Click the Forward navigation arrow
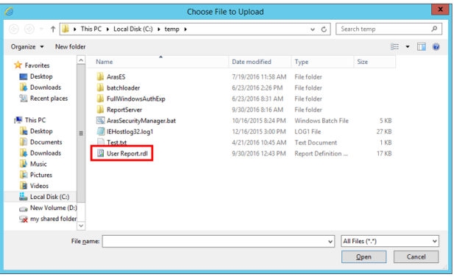This screenshot has width=454, height=277. point(29,29)
